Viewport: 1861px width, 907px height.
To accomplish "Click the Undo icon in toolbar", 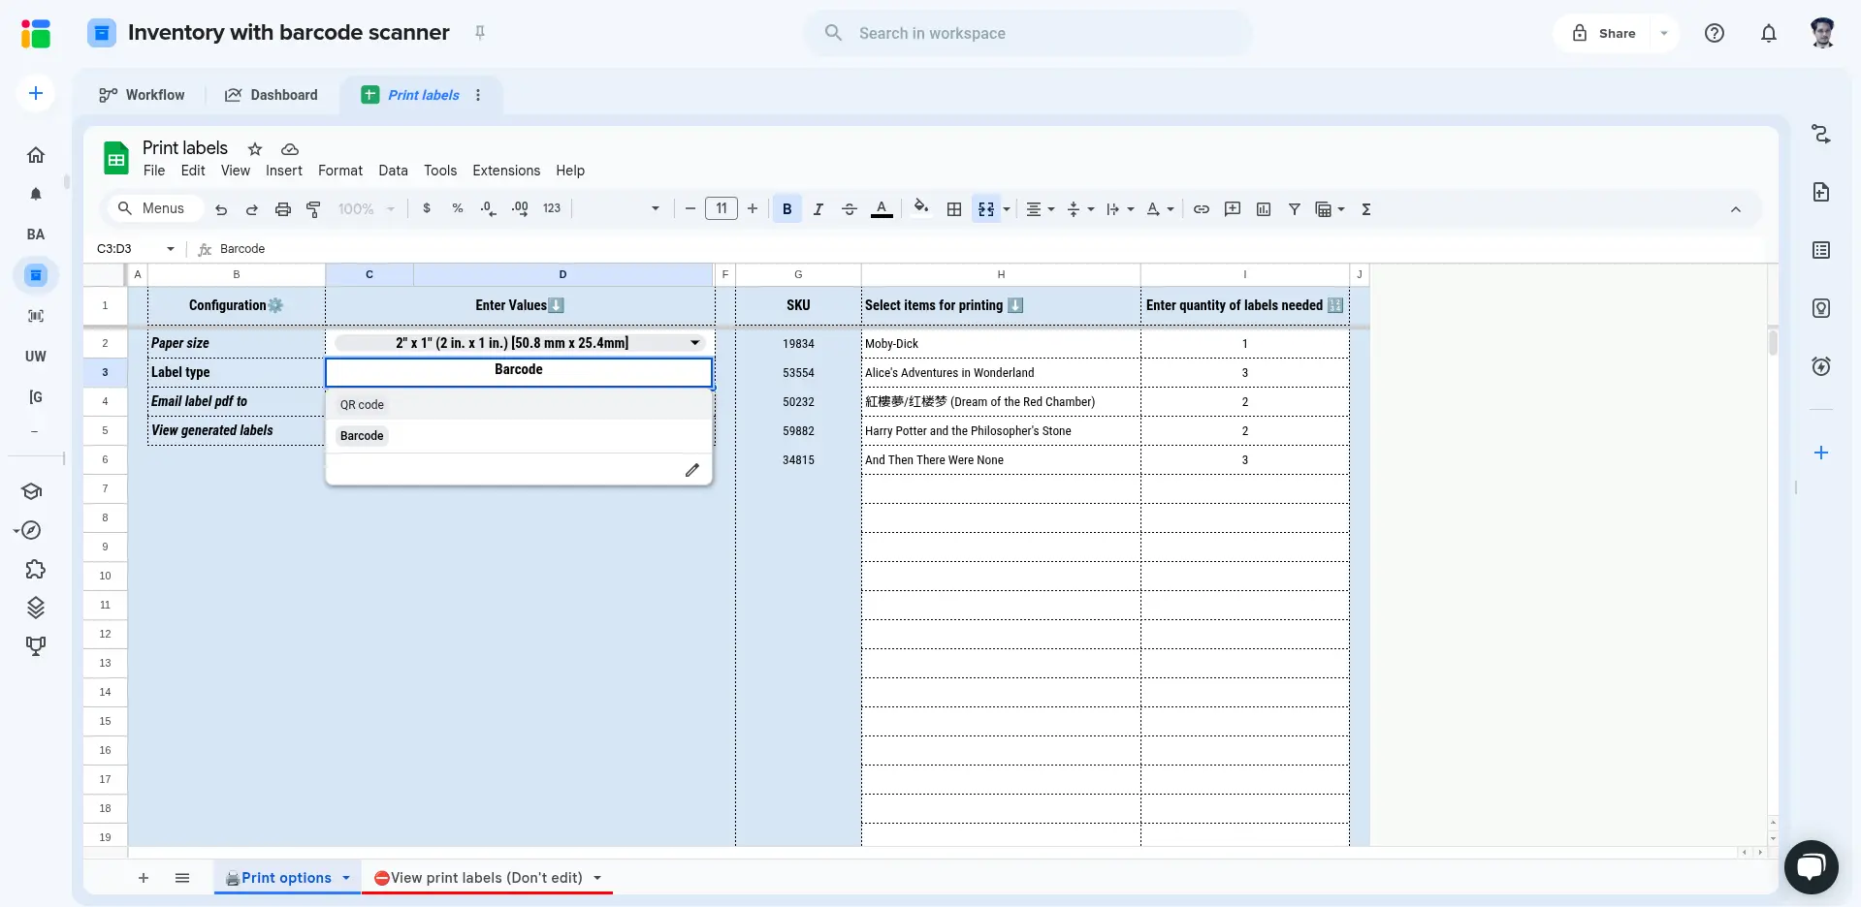I will [x=221, y=209].
